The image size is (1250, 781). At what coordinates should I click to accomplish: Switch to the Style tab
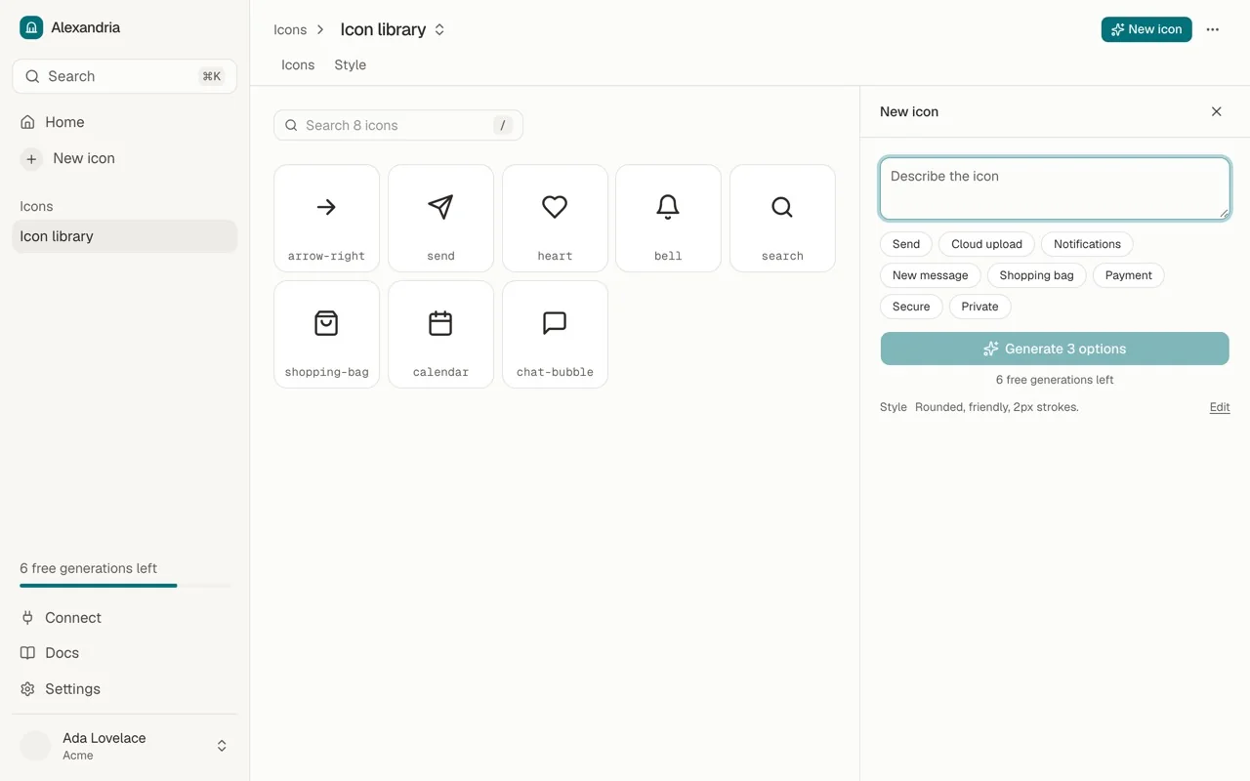350,65
